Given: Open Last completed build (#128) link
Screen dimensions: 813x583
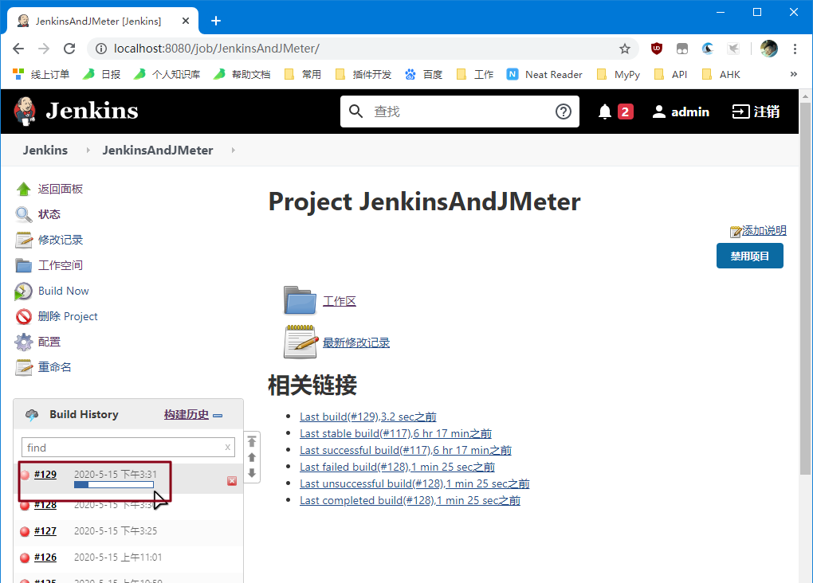Looking at the screenshot, I should [x=410, y=500].
